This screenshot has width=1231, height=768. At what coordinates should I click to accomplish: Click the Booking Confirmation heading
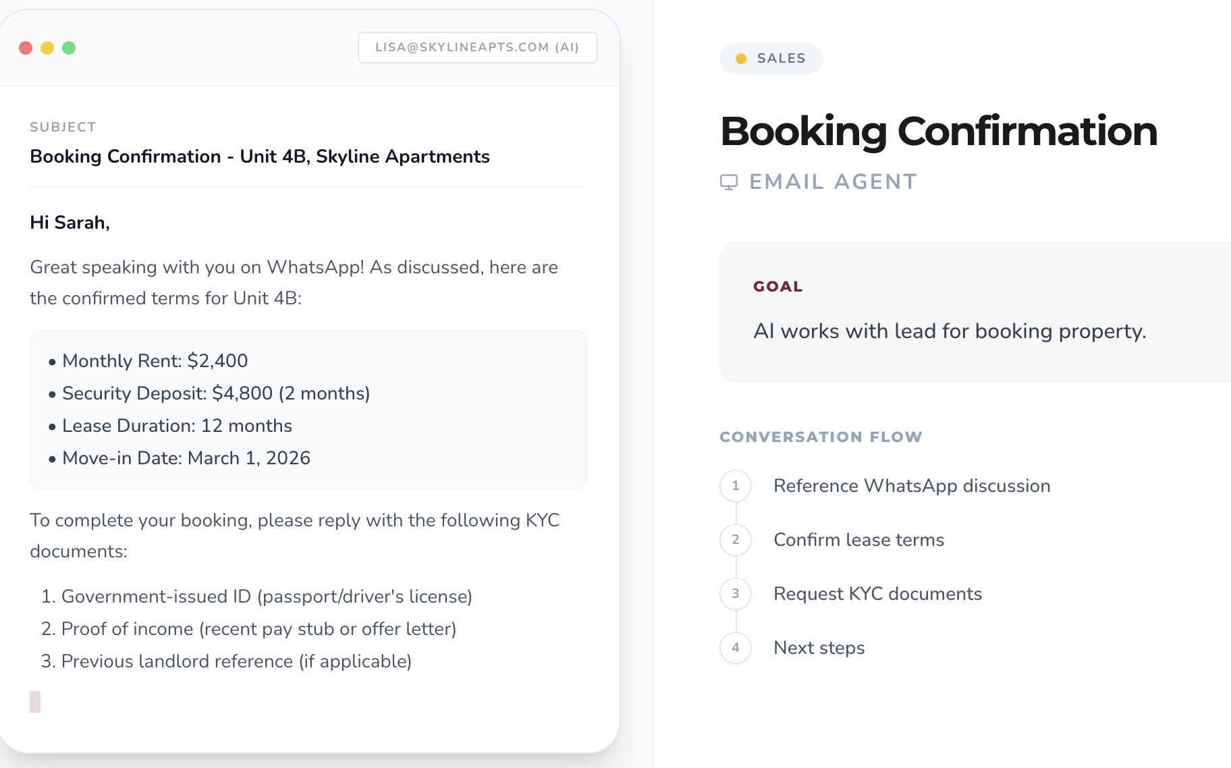(939, 131)
